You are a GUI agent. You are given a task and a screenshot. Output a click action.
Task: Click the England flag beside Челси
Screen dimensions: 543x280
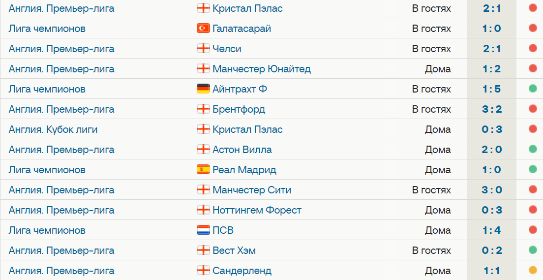pyautogui.click(x=203, y=49)
